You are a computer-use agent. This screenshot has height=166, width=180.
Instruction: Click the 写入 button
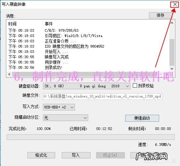(x=76, y=155)
